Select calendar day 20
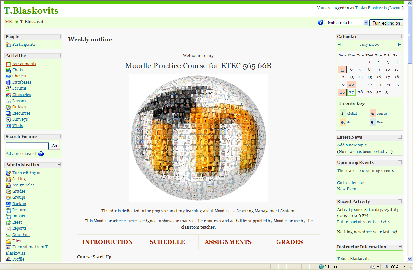413x270 pixels. [x=351, y=85]
